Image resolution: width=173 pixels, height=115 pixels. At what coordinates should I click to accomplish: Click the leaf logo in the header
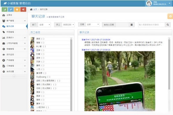coord(5,3)
